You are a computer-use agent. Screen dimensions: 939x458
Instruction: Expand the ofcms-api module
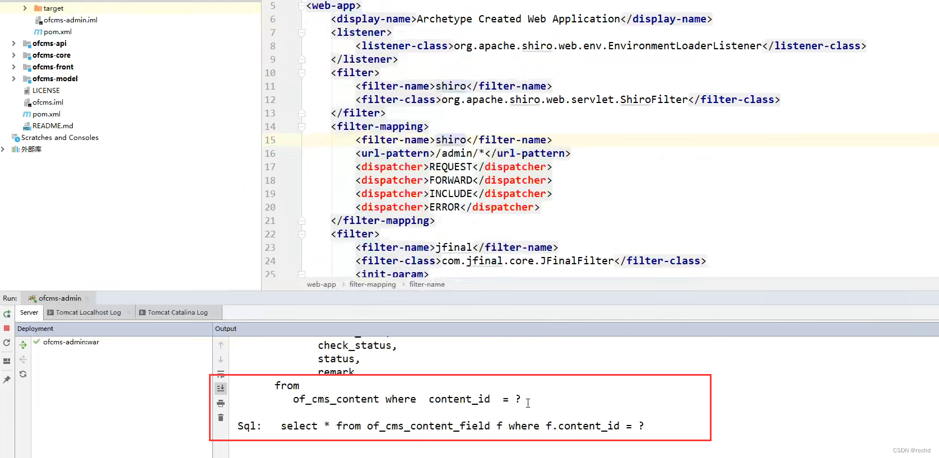(x=13, y=44)
